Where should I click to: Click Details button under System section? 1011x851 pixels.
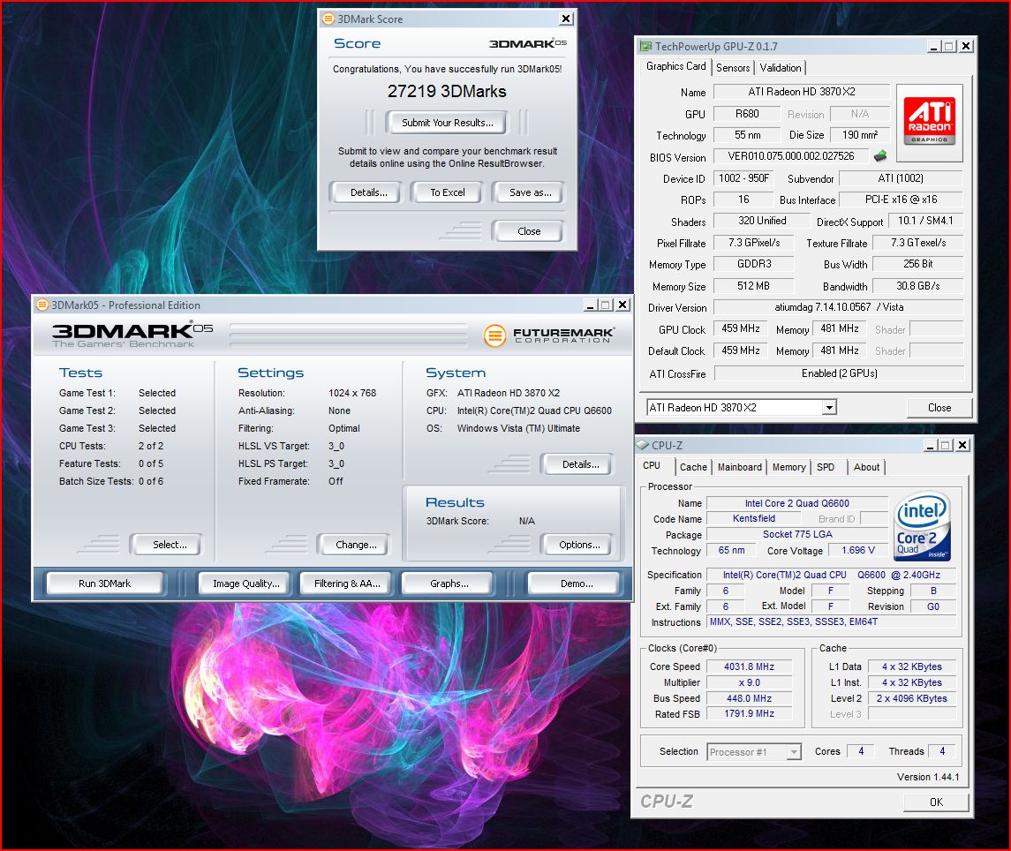[x=579, y=464]
